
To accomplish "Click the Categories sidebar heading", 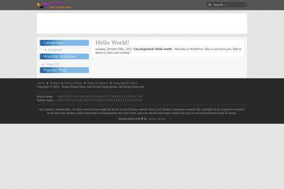I will coord(64,43).
